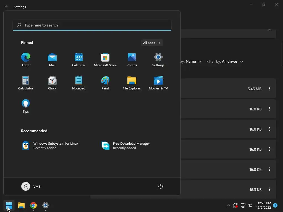Open Google Chrome from the taskbar
283x212 pixels.
(x=33, y=205)
